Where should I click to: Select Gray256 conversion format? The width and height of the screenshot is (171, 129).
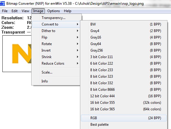124,50
